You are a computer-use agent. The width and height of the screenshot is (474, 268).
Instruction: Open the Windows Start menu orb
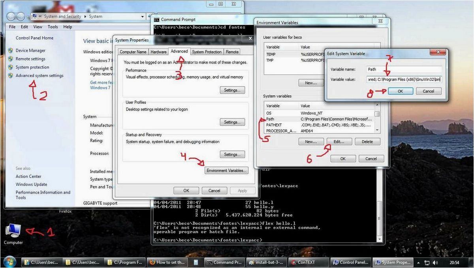coord(9,262)
